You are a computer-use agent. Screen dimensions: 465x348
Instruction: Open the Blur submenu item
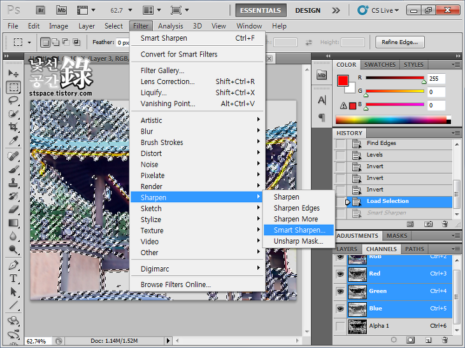(x=197, y=131)
